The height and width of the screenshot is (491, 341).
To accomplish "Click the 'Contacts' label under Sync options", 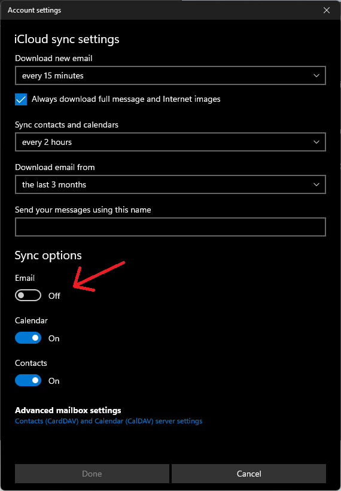I will 31,363.
